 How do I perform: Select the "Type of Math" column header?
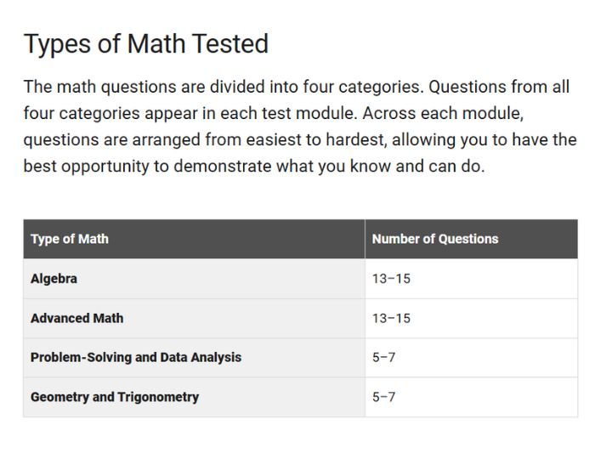click(x=70, y=239)
